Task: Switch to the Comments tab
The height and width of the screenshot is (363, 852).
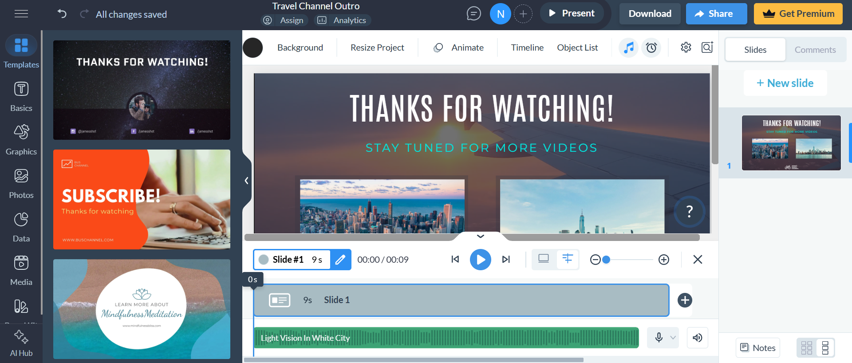Action: pyautogui.click(x=815, y=50)
